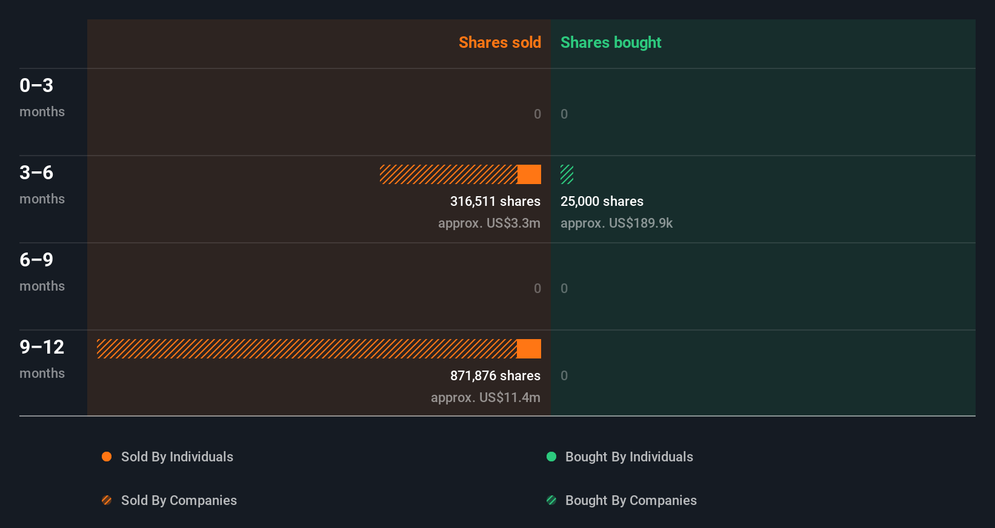Click the 'Bought By Individuals' green legend dot

click(x=551, y=457)
